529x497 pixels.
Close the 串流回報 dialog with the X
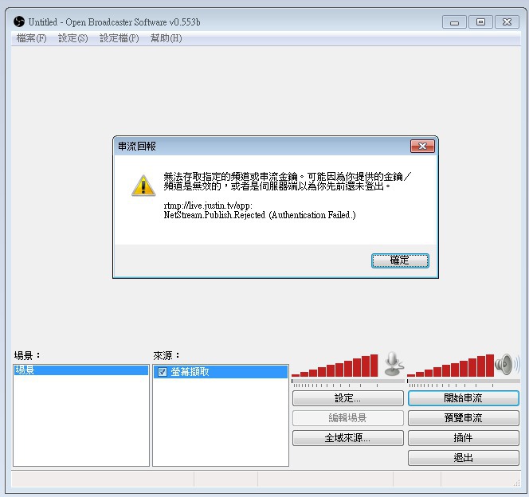point(422,146)
